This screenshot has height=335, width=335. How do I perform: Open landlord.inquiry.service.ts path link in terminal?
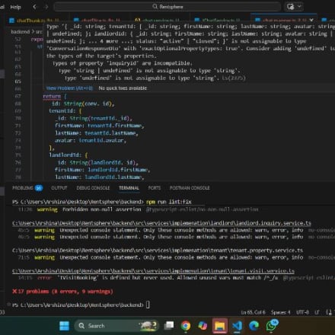161,223
